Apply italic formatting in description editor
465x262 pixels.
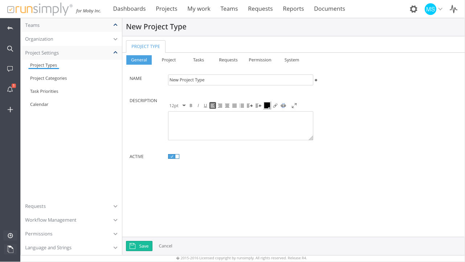click(198, 106)
